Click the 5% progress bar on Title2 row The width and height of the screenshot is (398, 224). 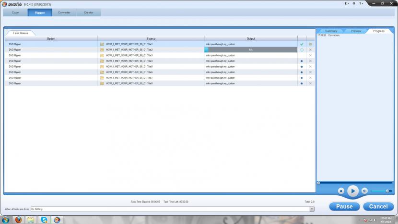pyautogui.click(x=251, y=50)
